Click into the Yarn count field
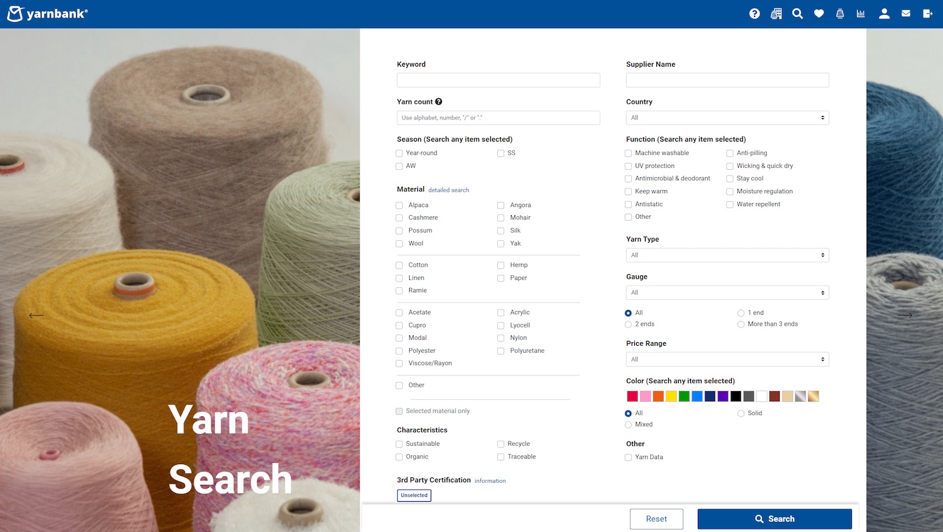 coord(499,118)
